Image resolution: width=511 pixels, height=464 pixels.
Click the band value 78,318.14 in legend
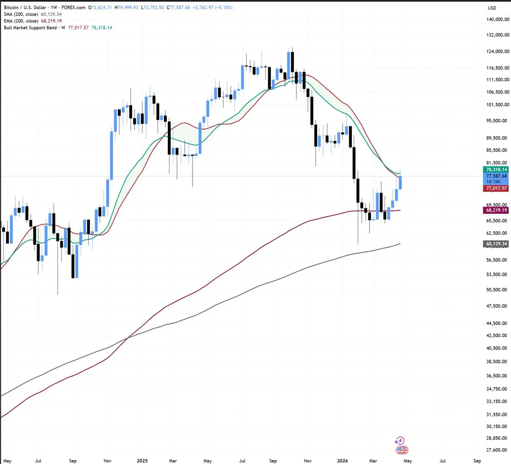point(102,28)
